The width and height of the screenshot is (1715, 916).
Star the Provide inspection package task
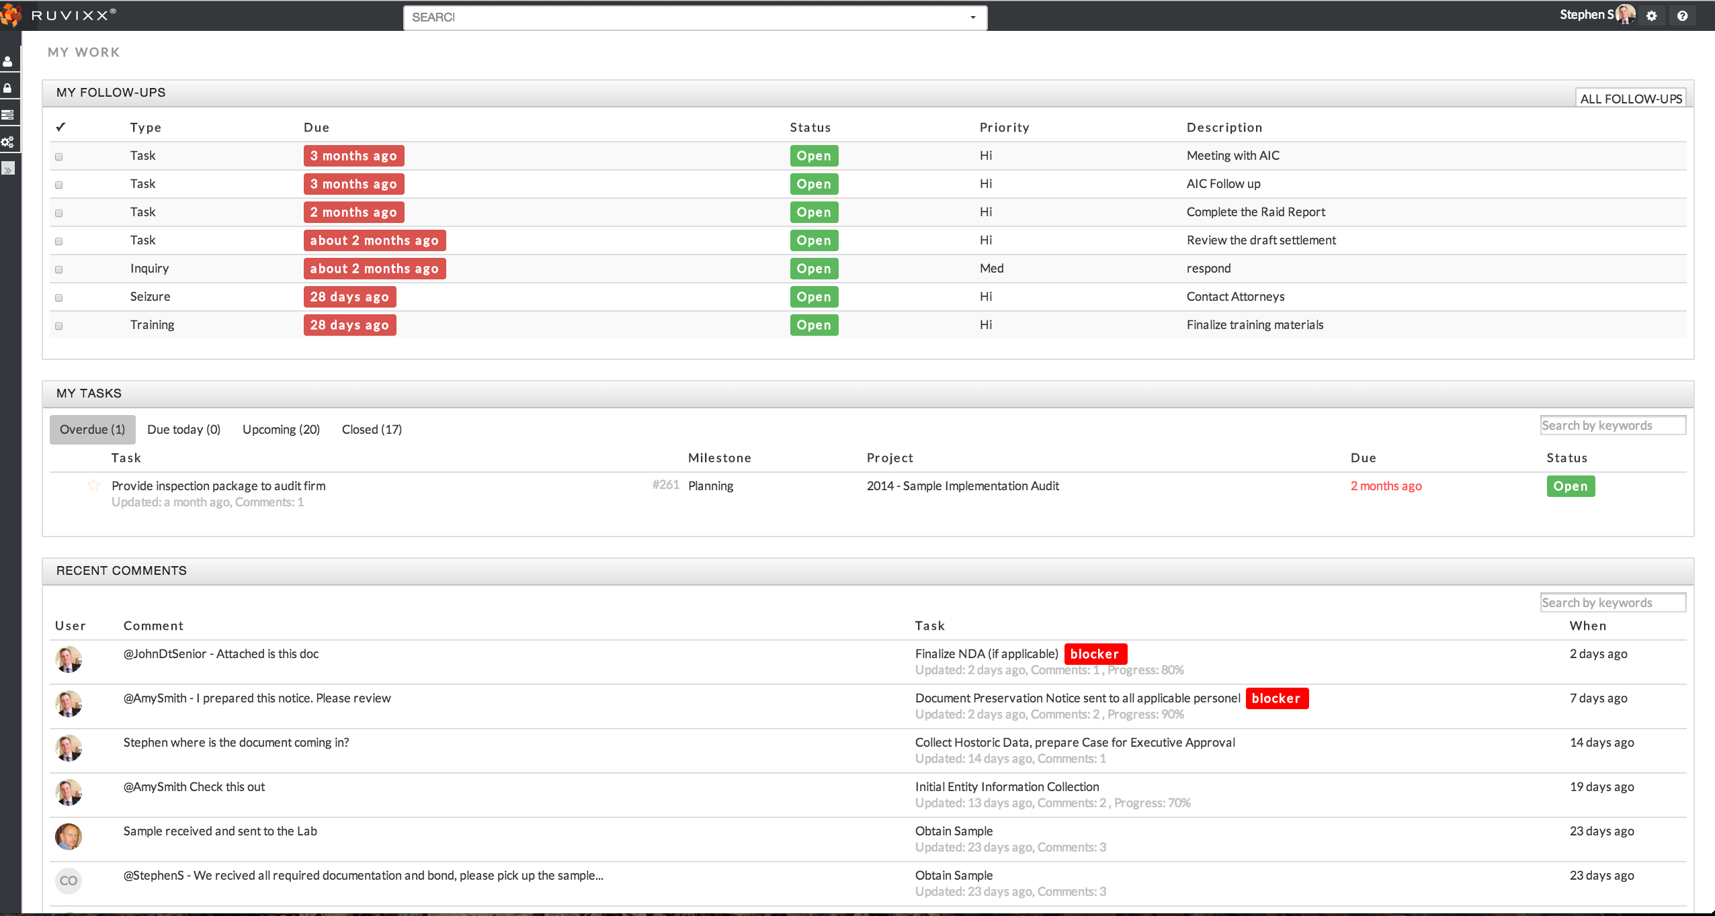point(94,485)
